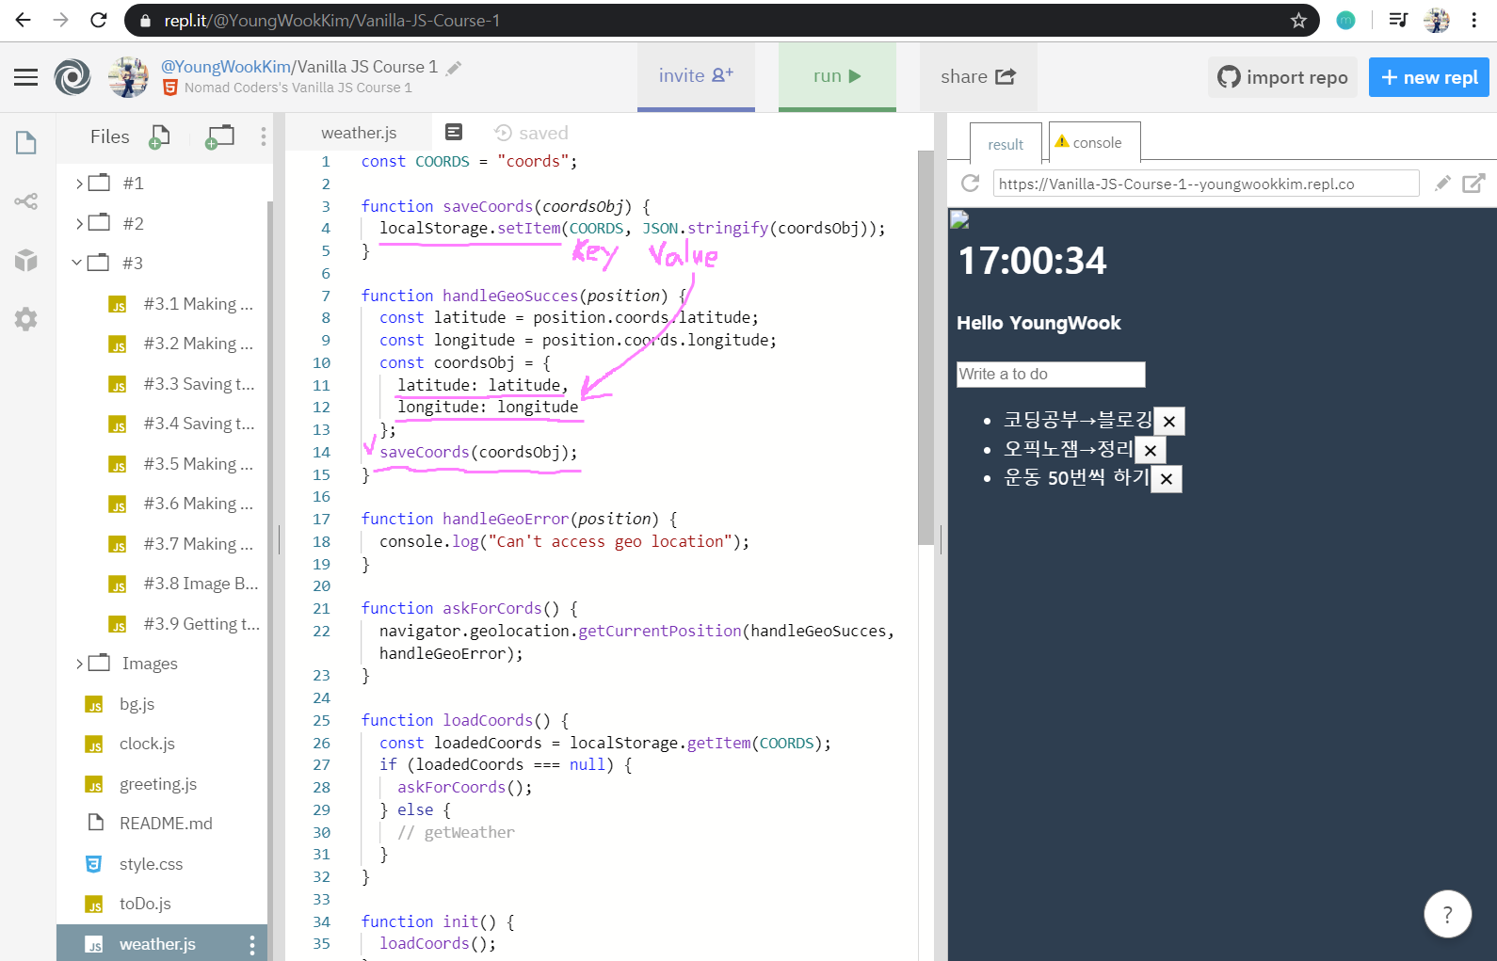Click the invite button
Image resolution: width=1497 pixels, height=961 pixels.
696,76
